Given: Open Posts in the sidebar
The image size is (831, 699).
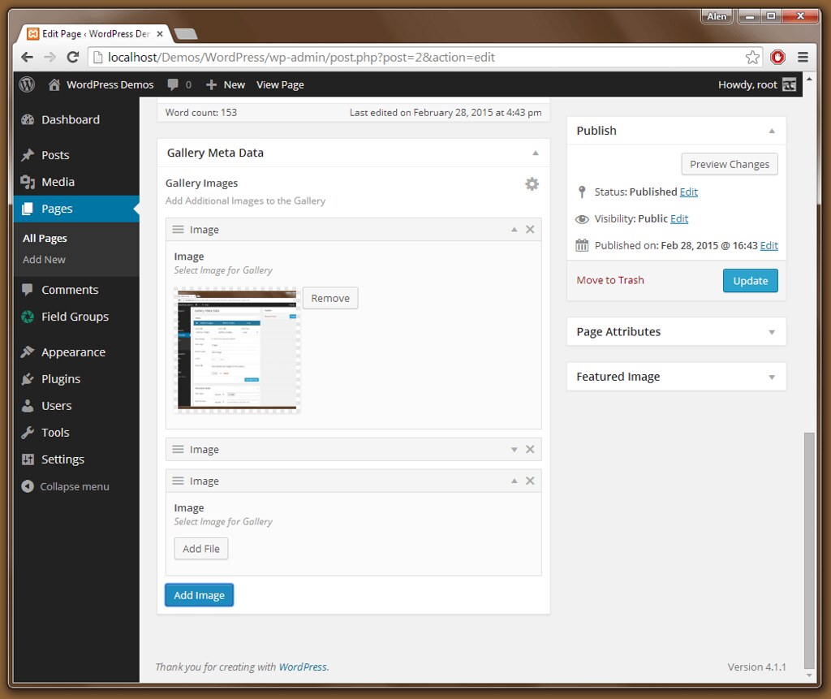Looking at the screenshot, I should pos(55,155).
